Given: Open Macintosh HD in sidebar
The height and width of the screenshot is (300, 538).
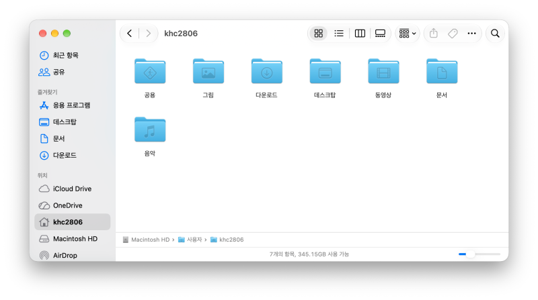Looking at the screenshot, I should click(x=73, y=239).
